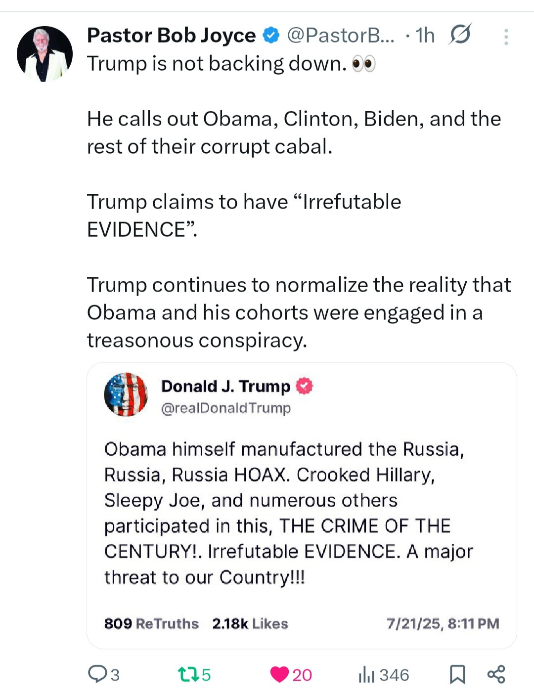Open the quoted Truth post text

click(287, 513)
